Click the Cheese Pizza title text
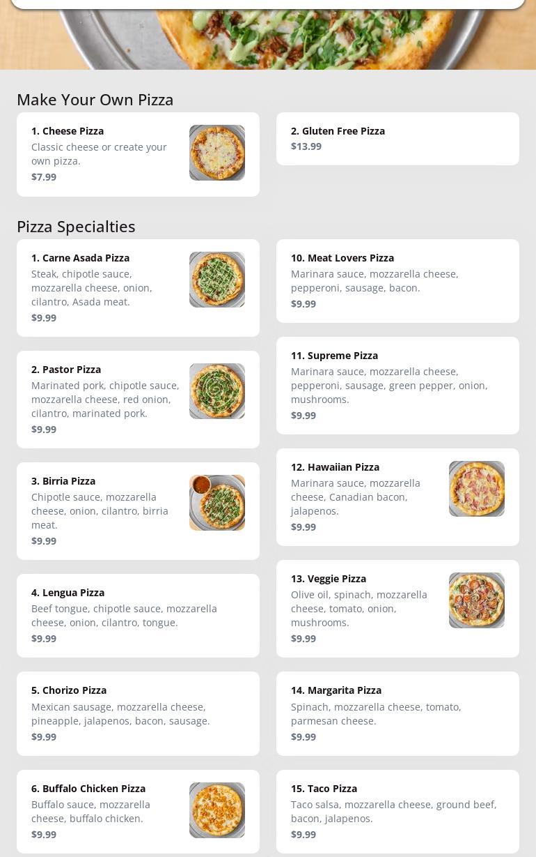 68,131
